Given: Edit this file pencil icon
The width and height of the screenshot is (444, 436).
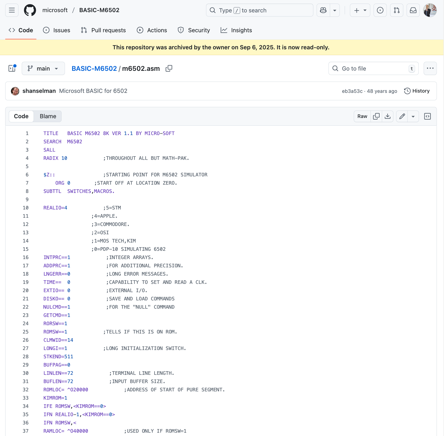Looking at the screenshot, I should point(402,116).
